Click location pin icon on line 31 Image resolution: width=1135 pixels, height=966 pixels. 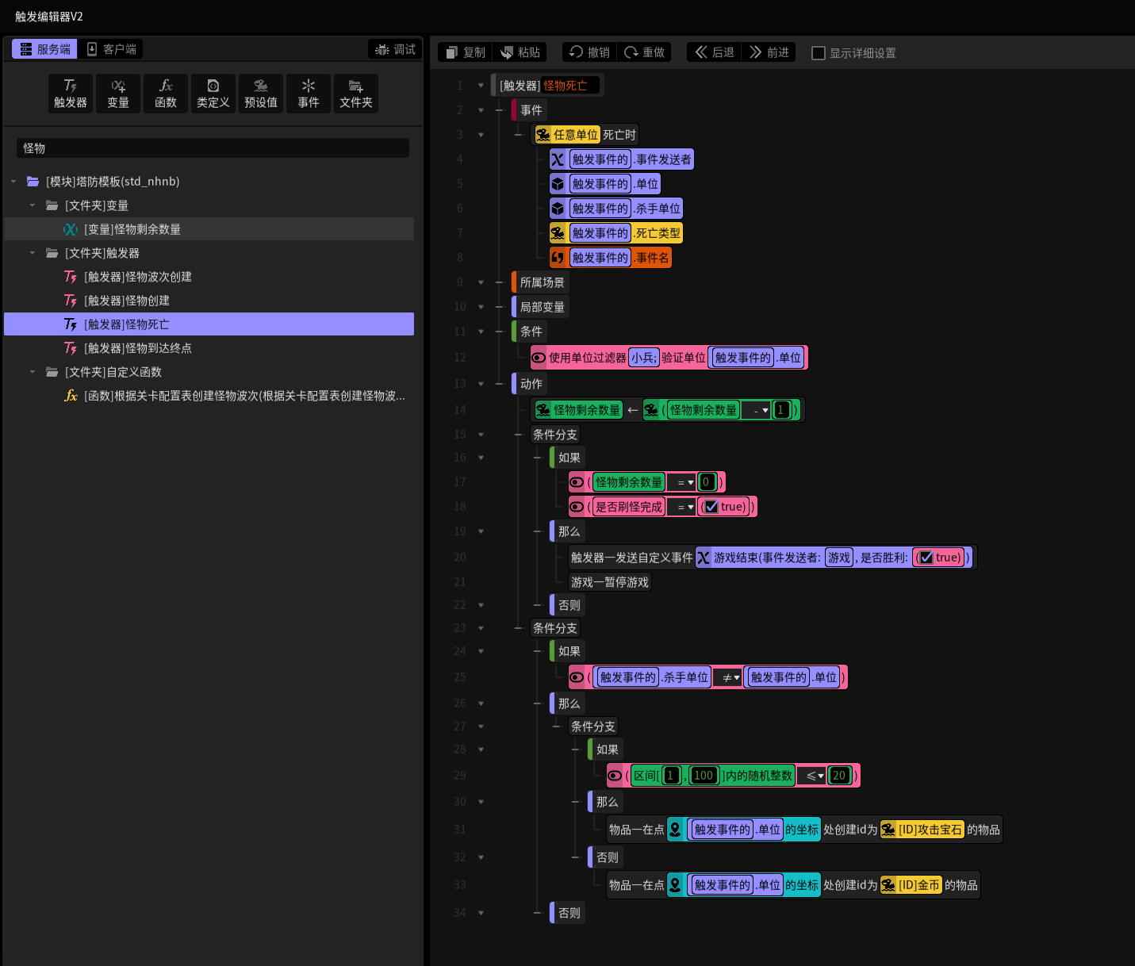[675, 830]
